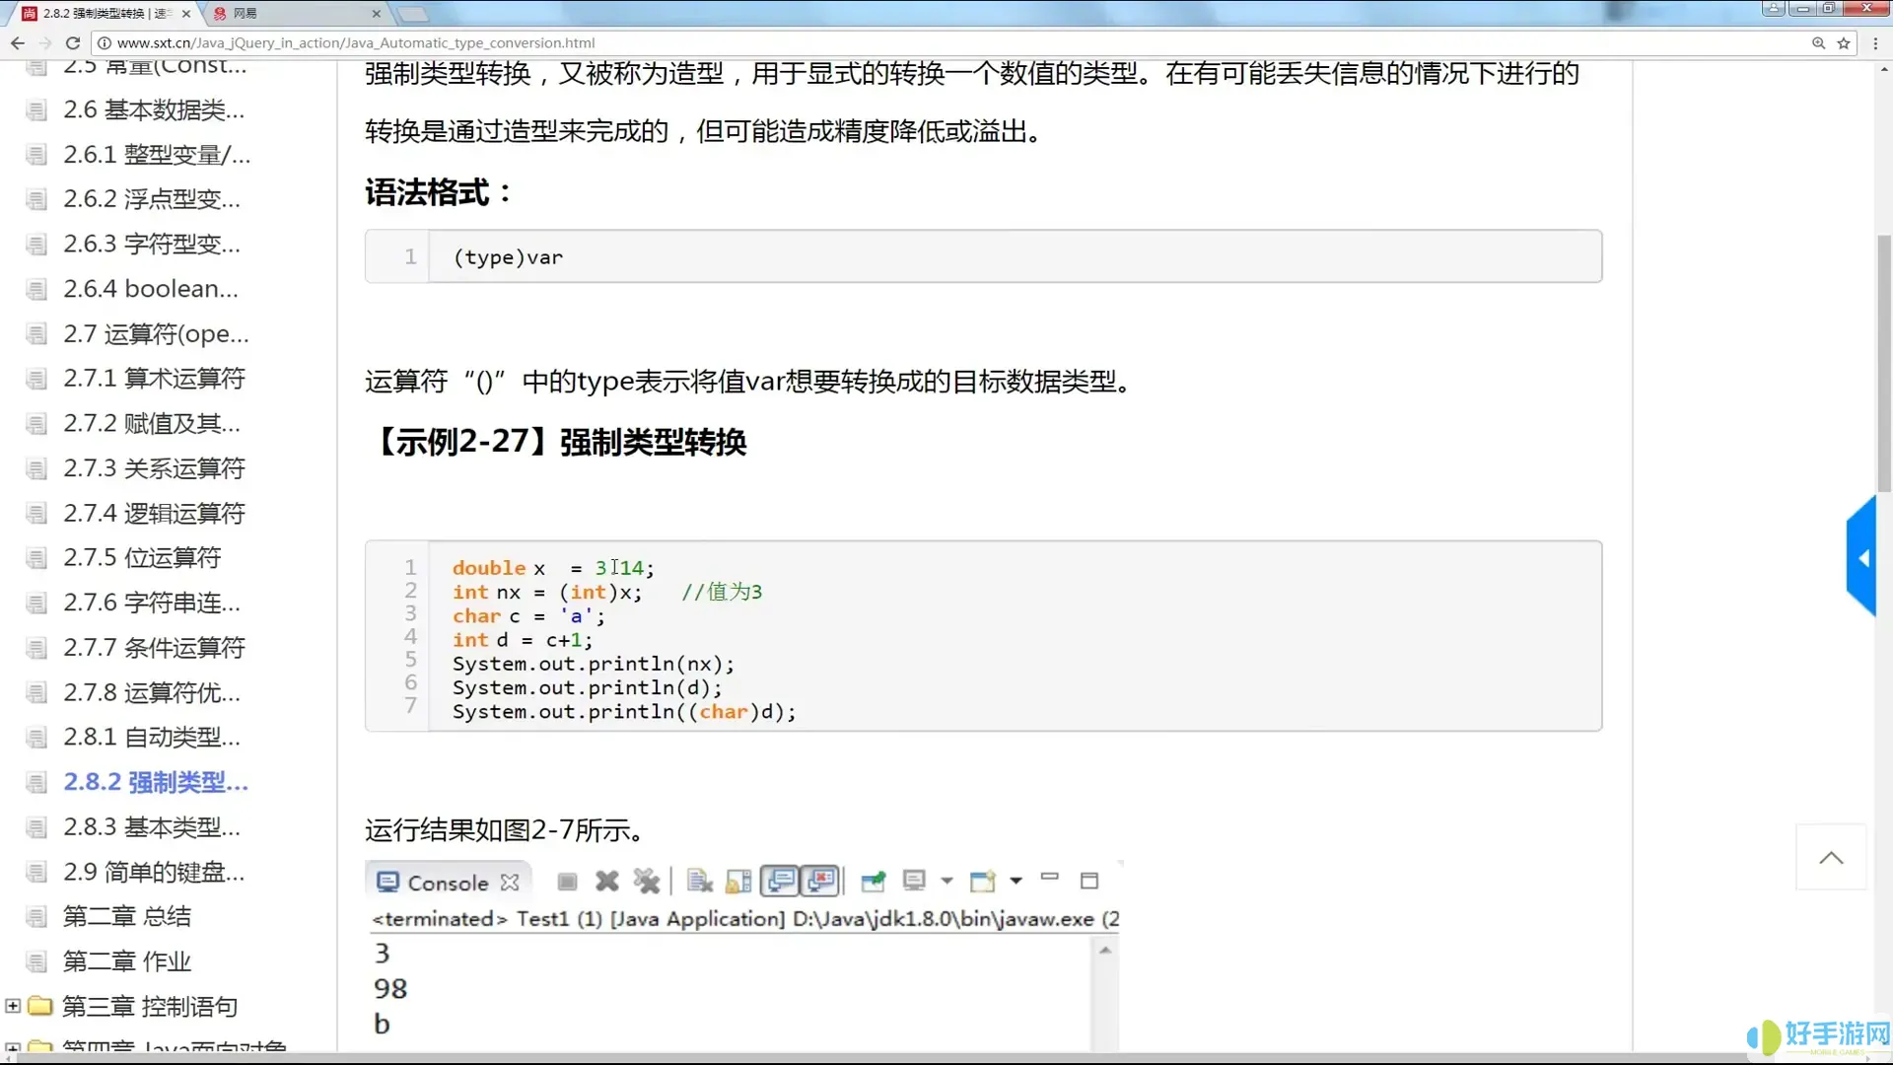
Task: Switch to the 网易 browser tab
Action: tap(296, 13)
